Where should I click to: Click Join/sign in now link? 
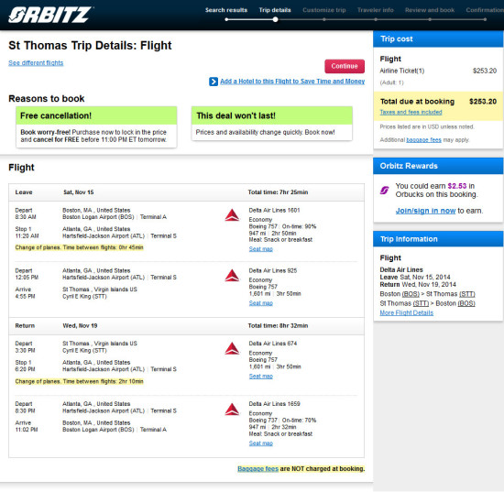pos(425,211)
